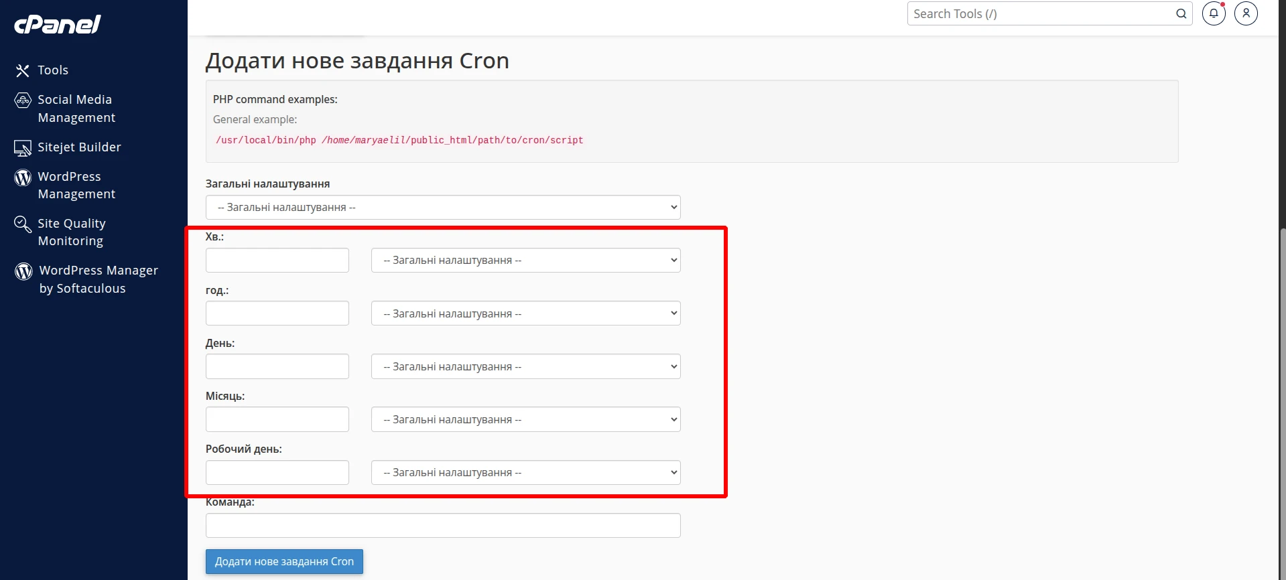1286x580 pixels.
Task: Focus the год. hour input field
Action: click(x=277, y=313)
